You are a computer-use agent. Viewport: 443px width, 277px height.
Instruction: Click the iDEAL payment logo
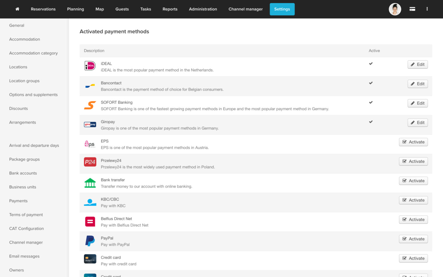[90, 66]
